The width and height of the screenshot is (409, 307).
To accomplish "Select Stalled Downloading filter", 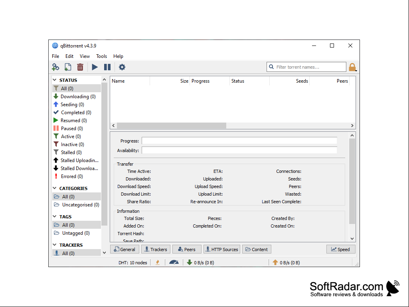I will pyautogui.click(x=77, y=168).
